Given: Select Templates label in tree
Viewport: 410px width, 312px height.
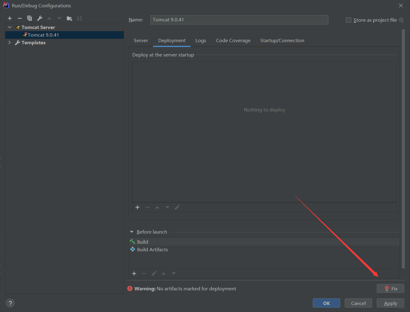Looking at the screenshot, I should coord(34,43).
